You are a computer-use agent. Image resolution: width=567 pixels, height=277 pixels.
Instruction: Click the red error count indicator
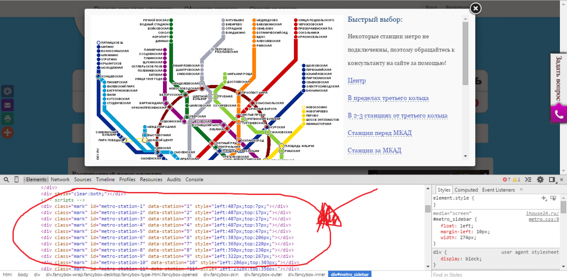506,180
